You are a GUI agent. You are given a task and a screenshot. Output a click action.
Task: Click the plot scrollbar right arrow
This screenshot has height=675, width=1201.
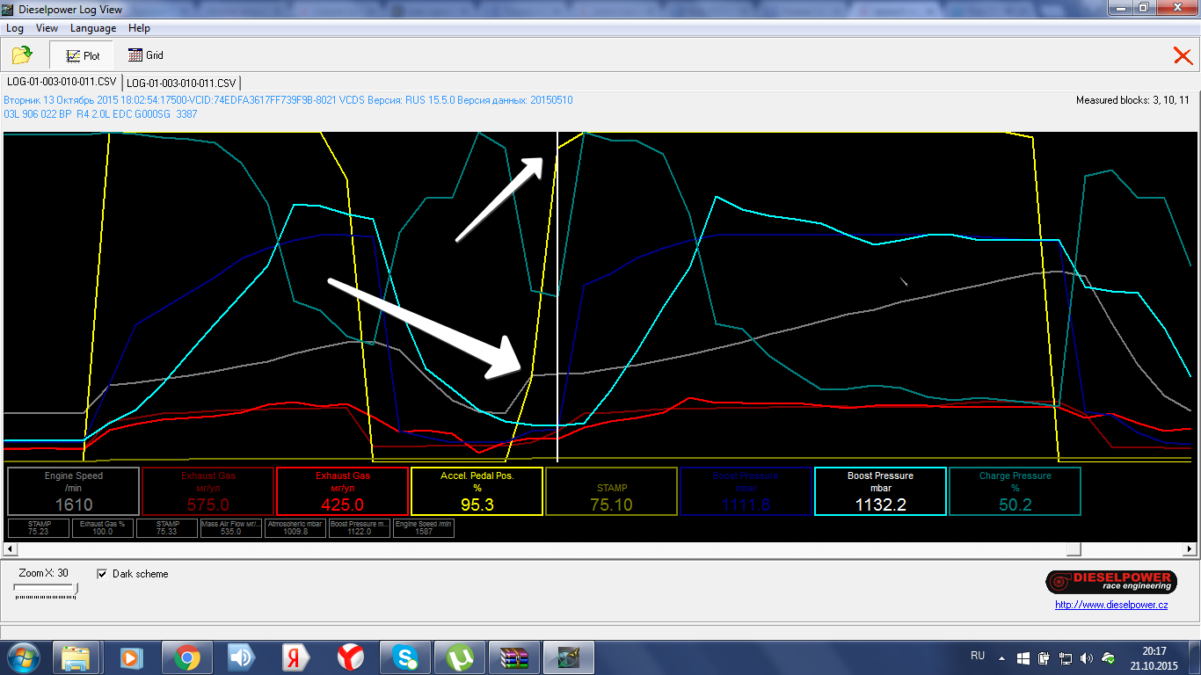(x=1190, y=549)
